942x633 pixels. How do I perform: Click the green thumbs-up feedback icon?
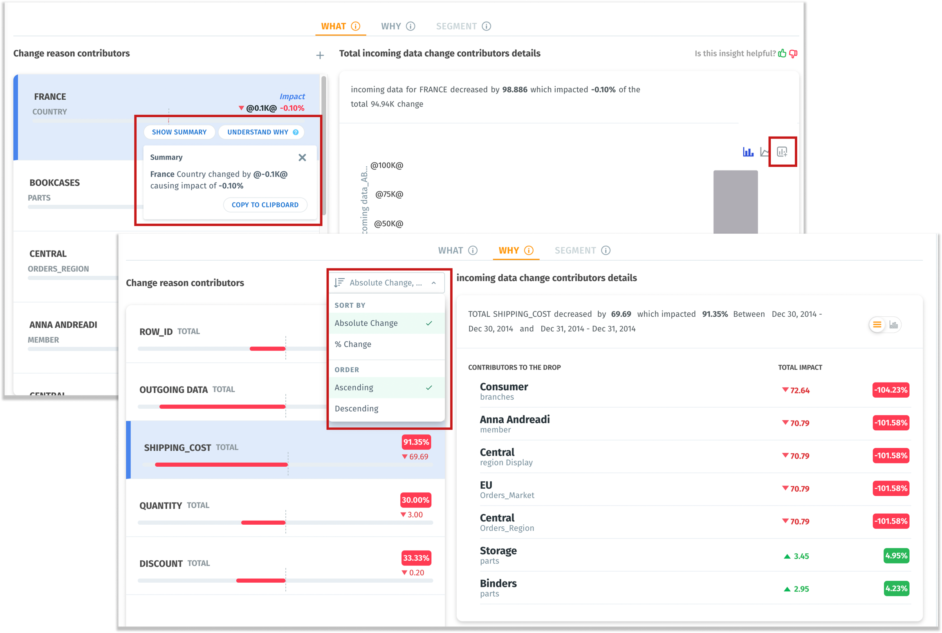tap(782, 54)
